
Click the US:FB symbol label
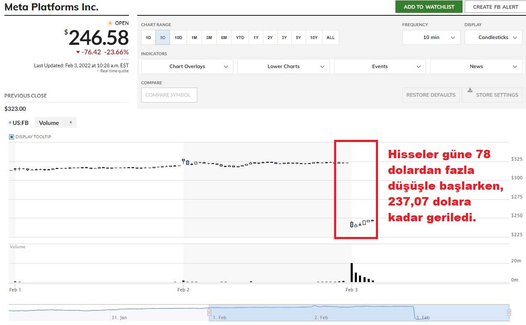21,123
